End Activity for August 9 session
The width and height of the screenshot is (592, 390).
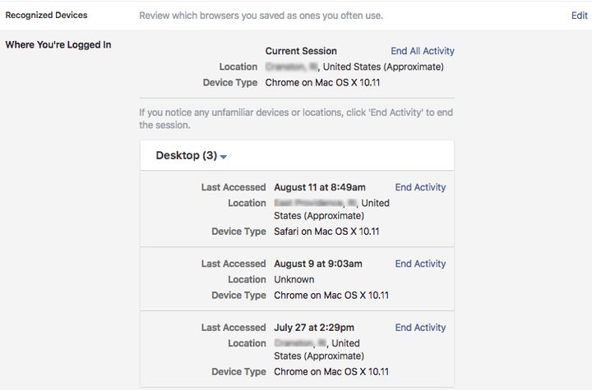click(x=420, y=264)
